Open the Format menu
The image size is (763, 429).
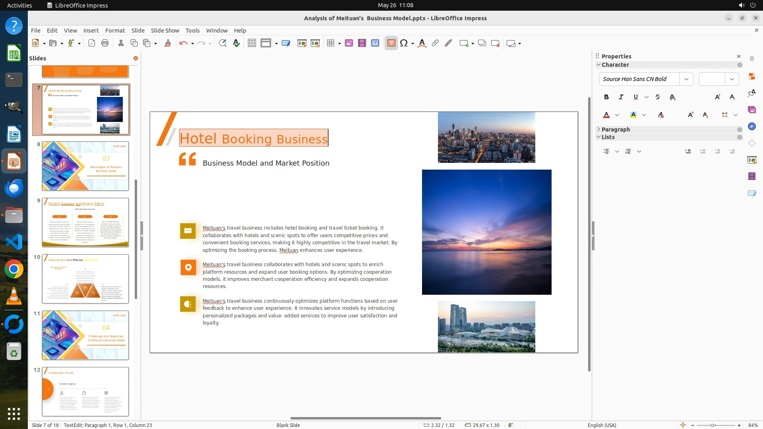click(x=115, y=31)
